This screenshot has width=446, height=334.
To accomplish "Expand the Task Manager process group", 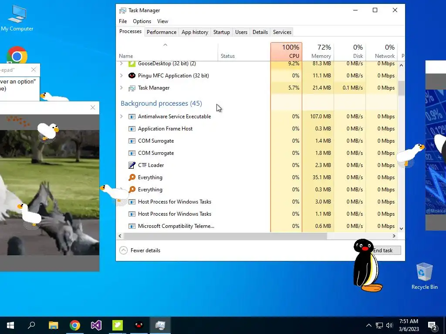I will tap(122, 88).
